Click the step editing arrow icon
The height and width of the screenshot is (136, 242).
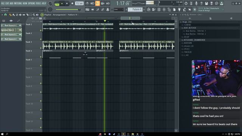[92, 9]
